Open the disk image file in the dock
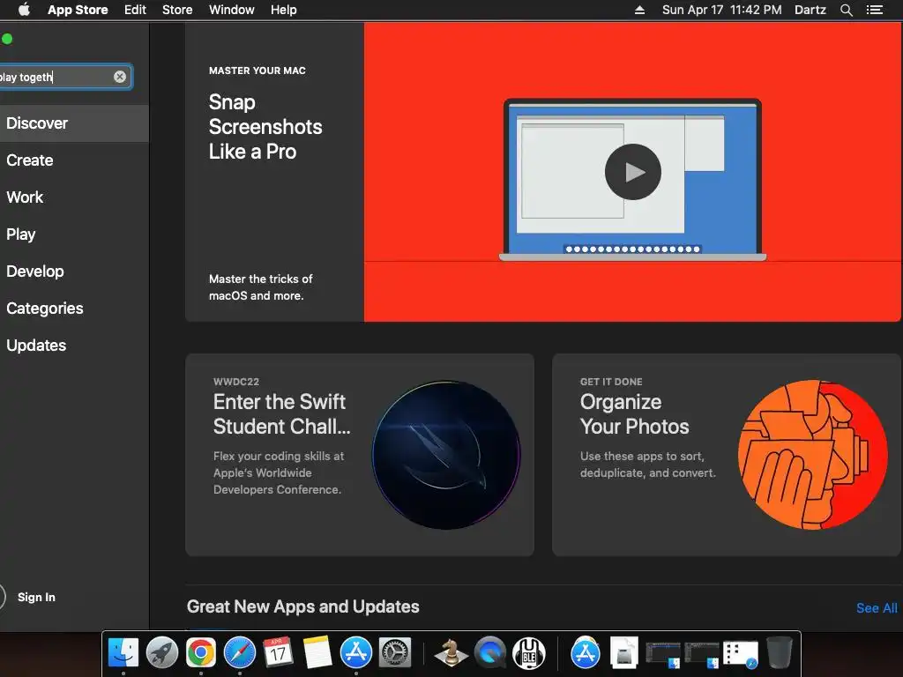 pyautogui.click(x=624, y=653)
